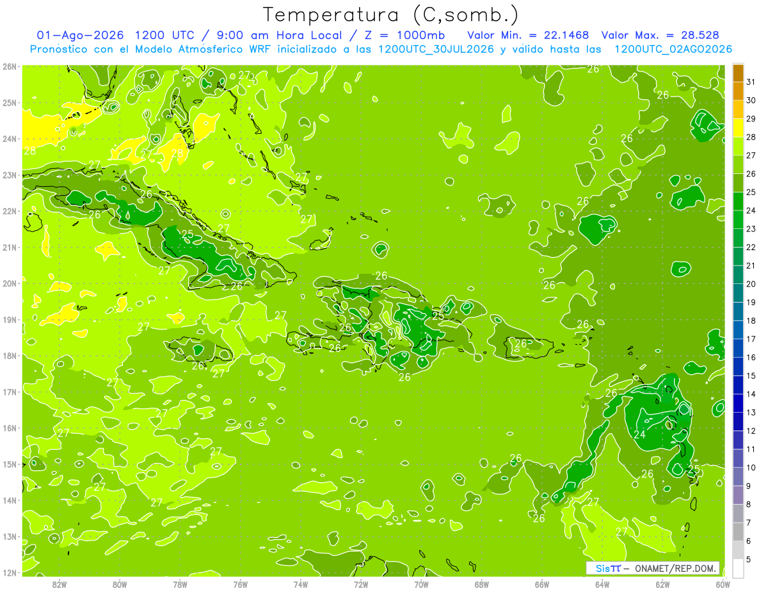
Task: Click the teal legend swatch between 20 and 21
Action: (x=738, y=274)
